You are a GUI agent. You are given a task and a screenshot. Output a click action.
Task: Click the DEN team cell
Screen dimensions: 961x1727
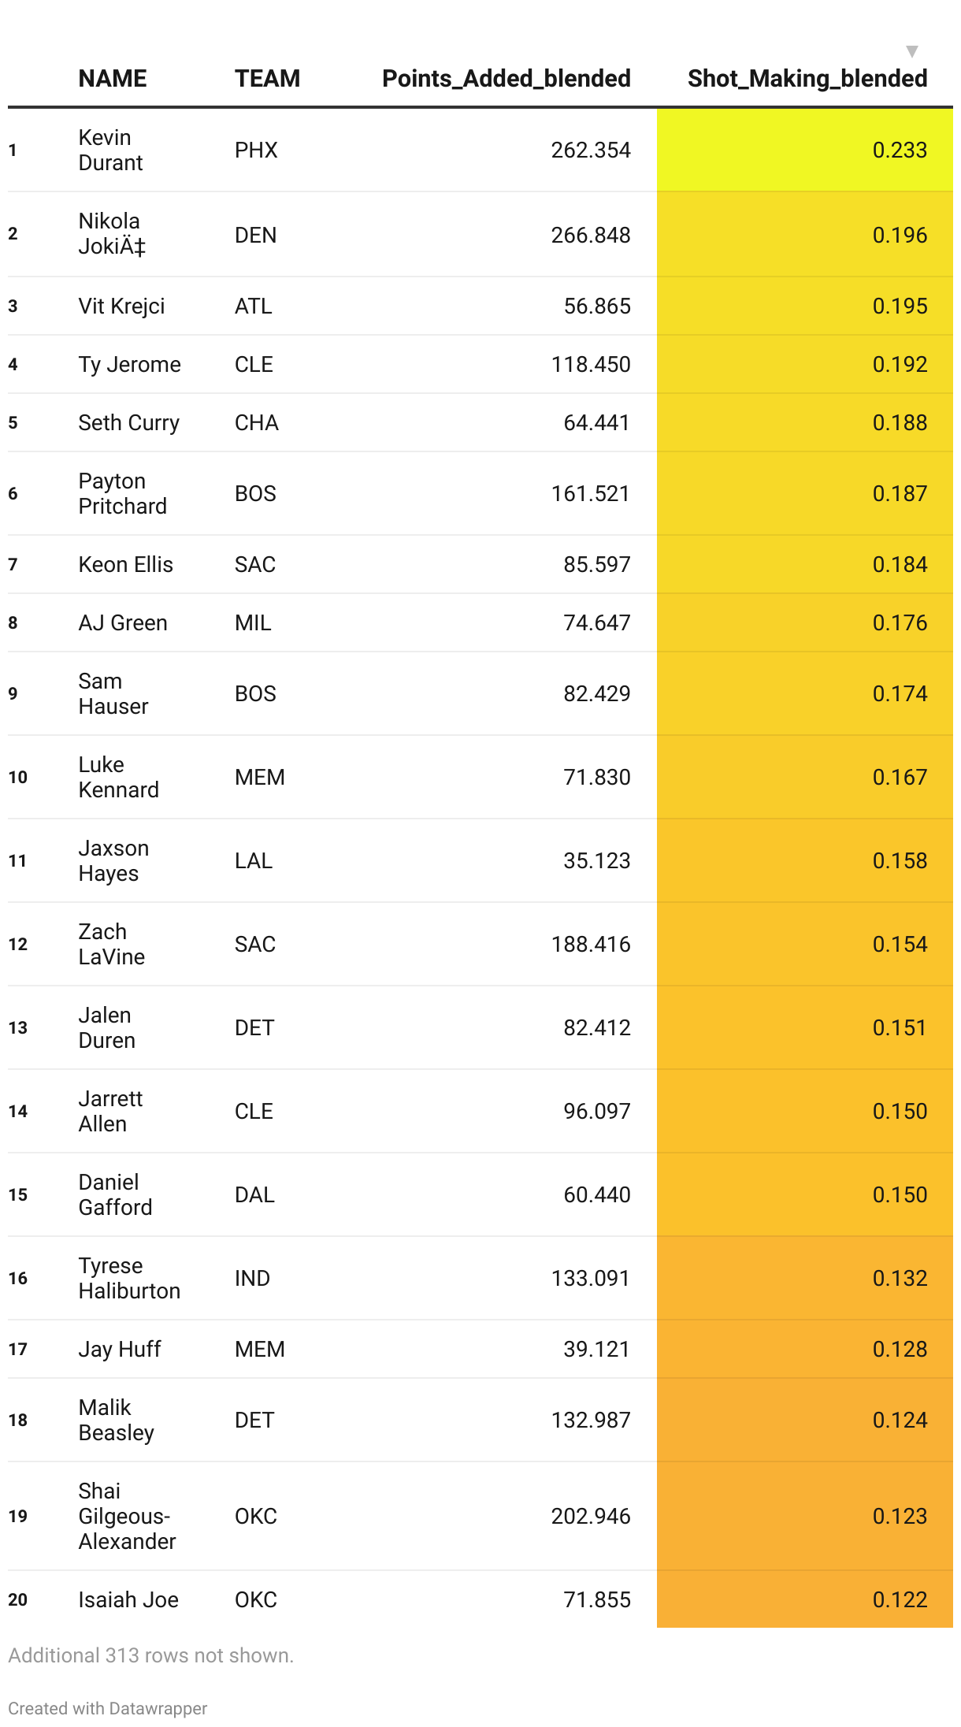255,235
